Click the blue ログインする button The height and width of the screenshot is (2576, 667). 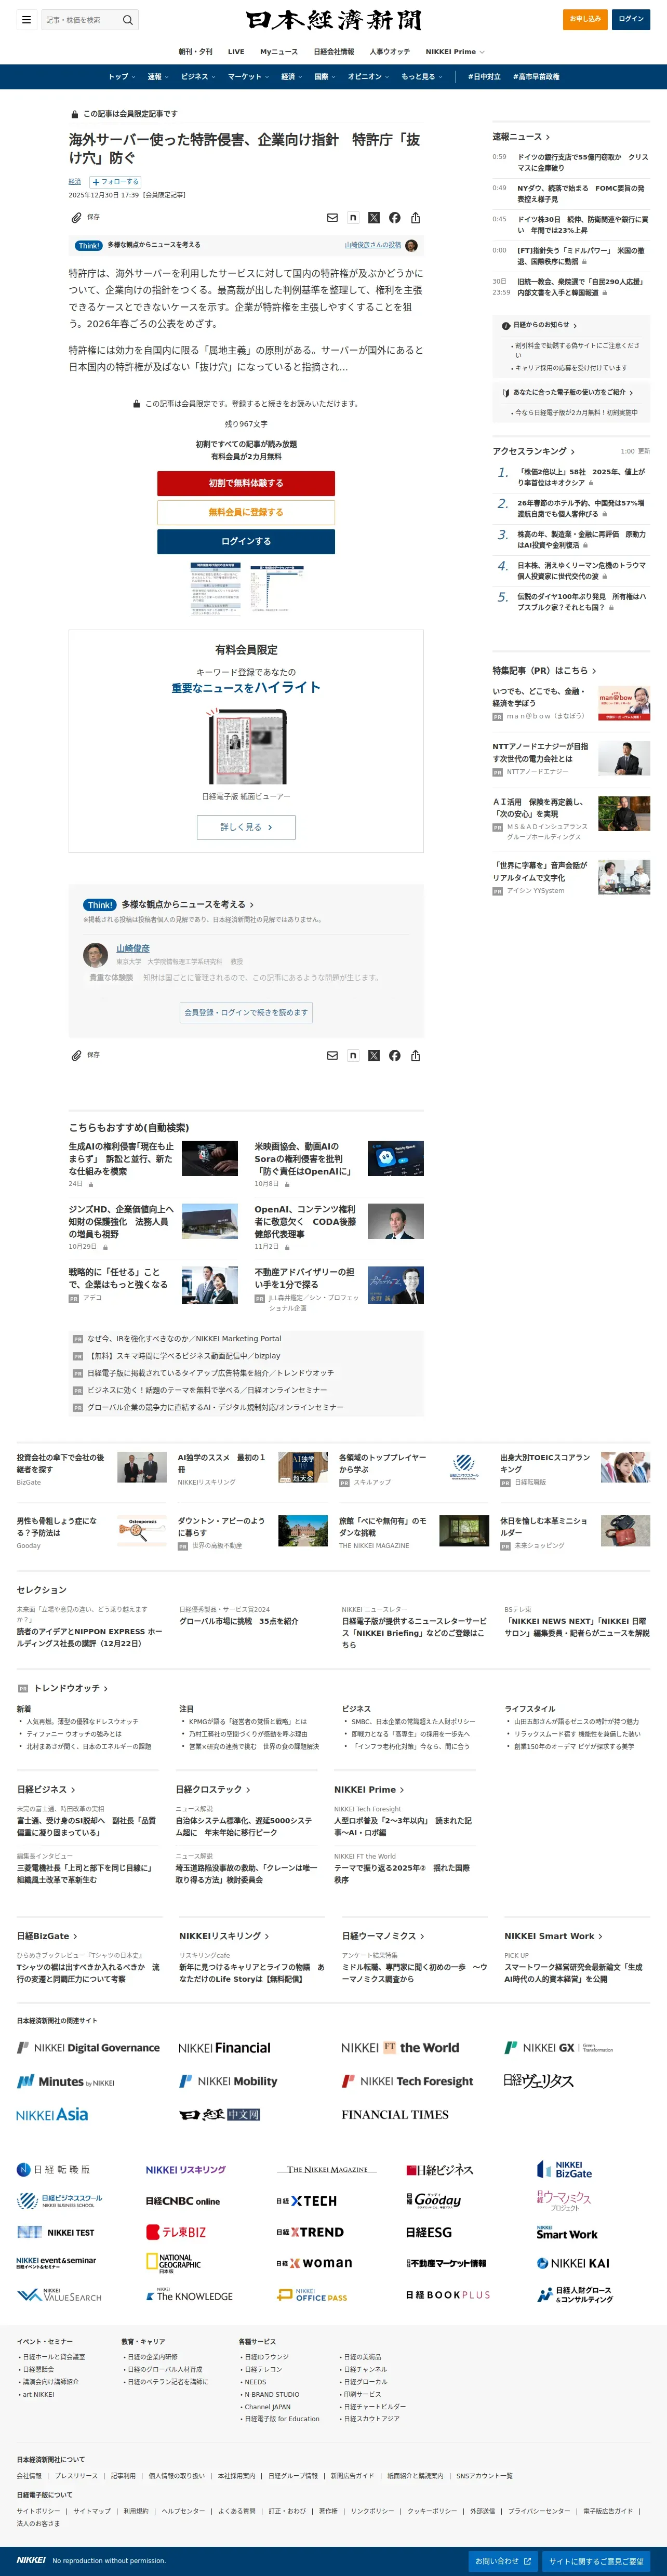[x=246, y=541]
